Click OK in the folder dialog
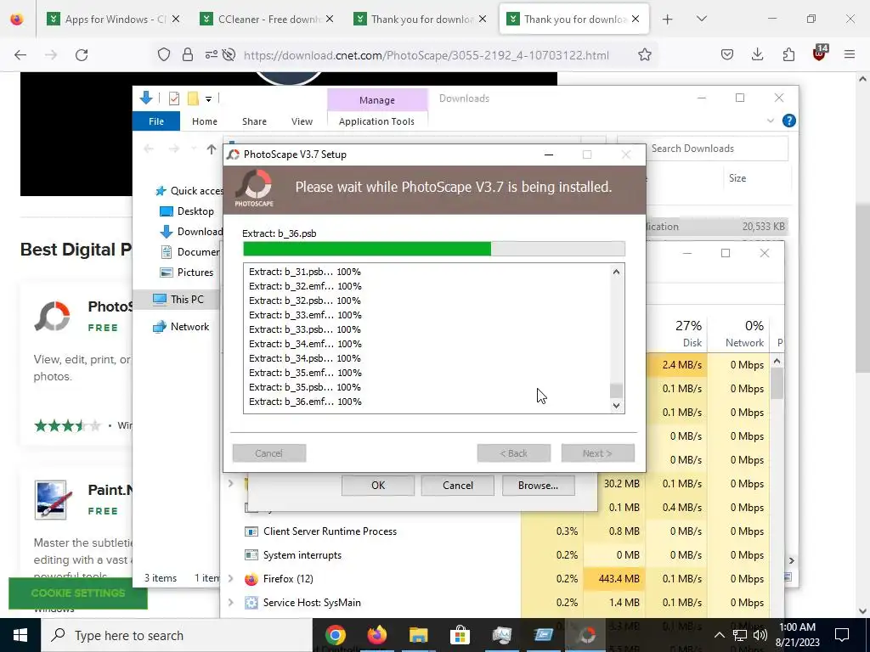Screen dimensions: 870x652 378,485
